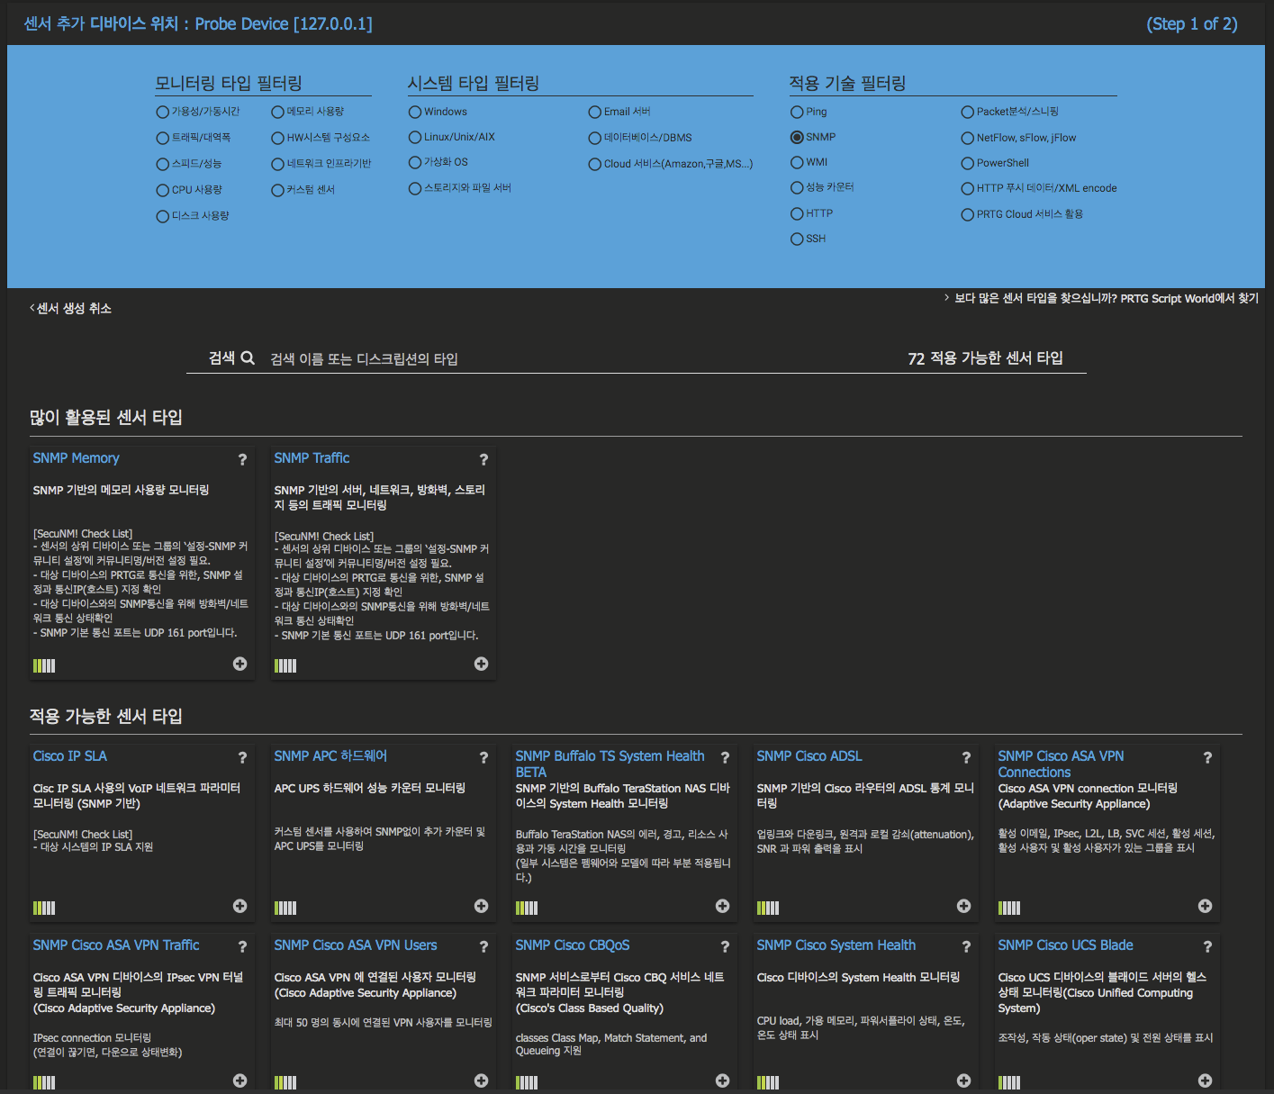Add the Cisco IP SLA sensor plus icon
The height and width of the screenshot is (1094, 1274).
coord(240,906)
